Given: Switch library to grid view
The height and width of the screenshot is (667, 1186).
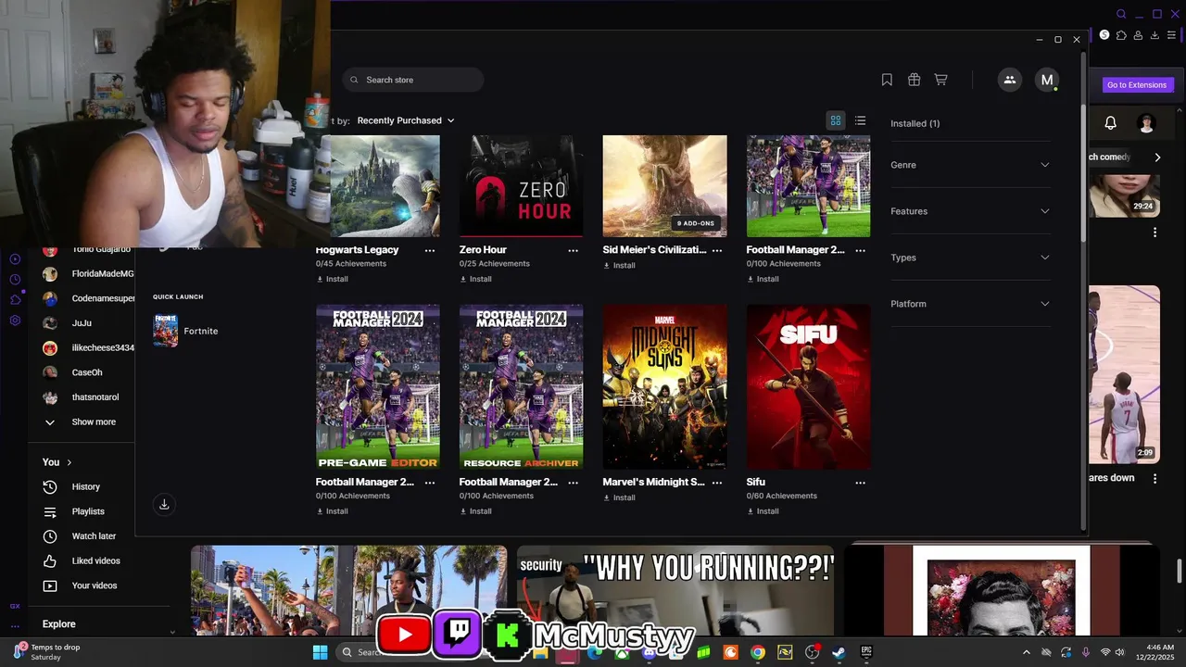Looking at the screenshot, I should [836, 120].
